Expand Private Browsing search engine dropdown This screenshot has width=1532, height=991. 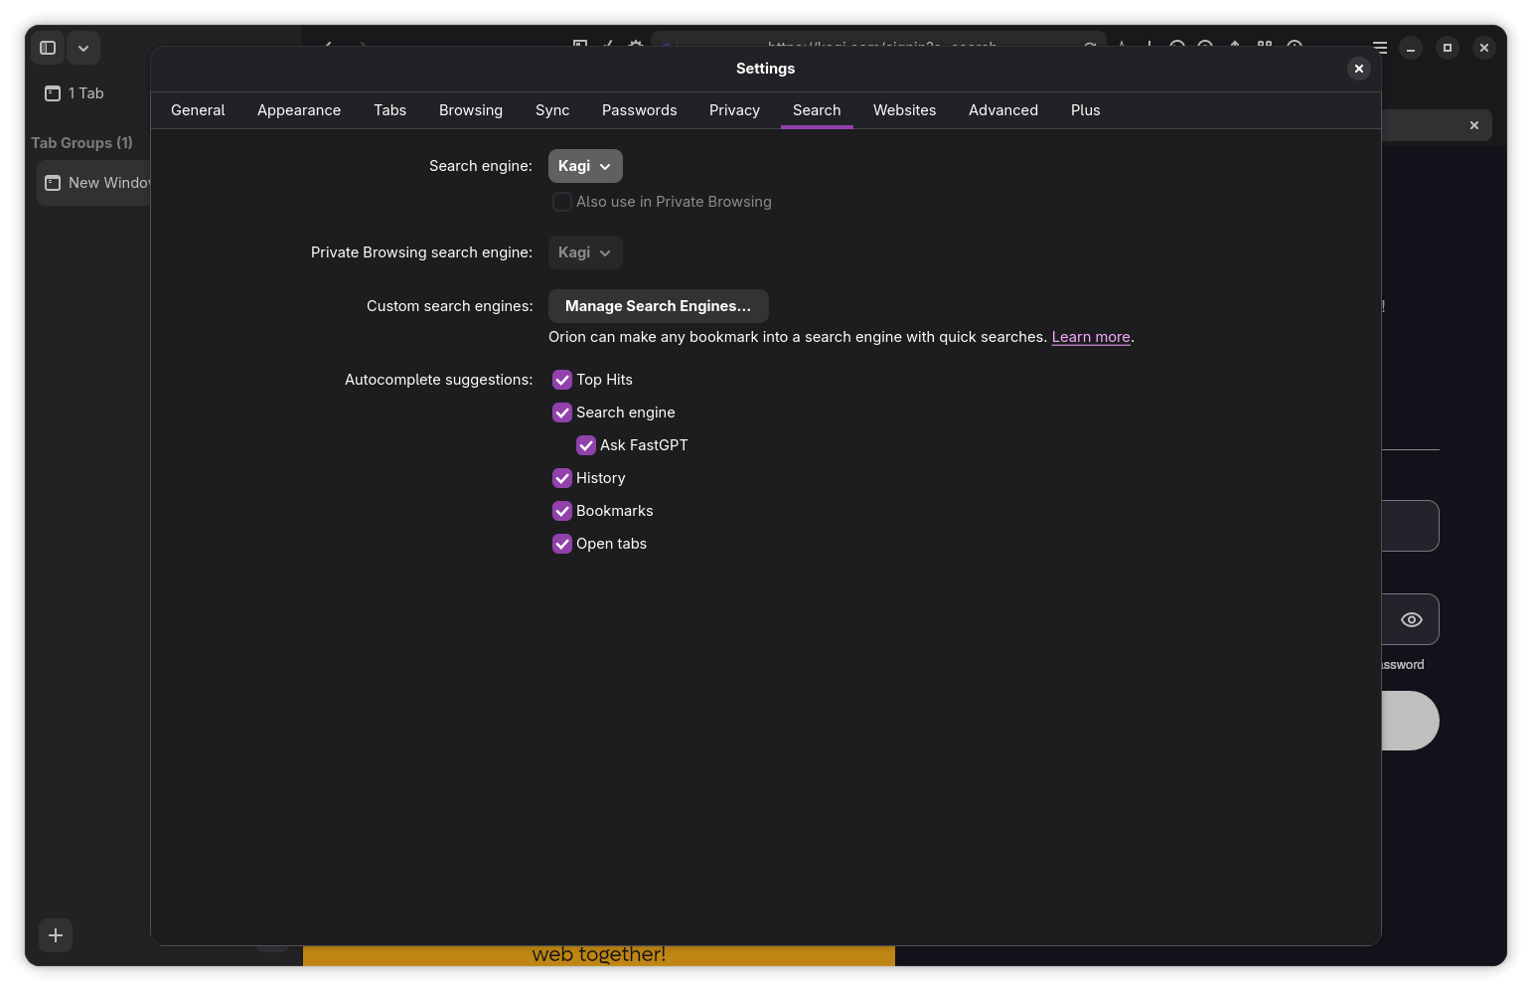coord(585,252)
